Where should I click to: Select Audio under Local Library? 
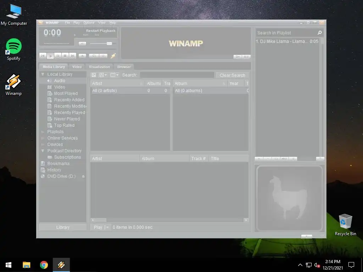pos(60,80)
